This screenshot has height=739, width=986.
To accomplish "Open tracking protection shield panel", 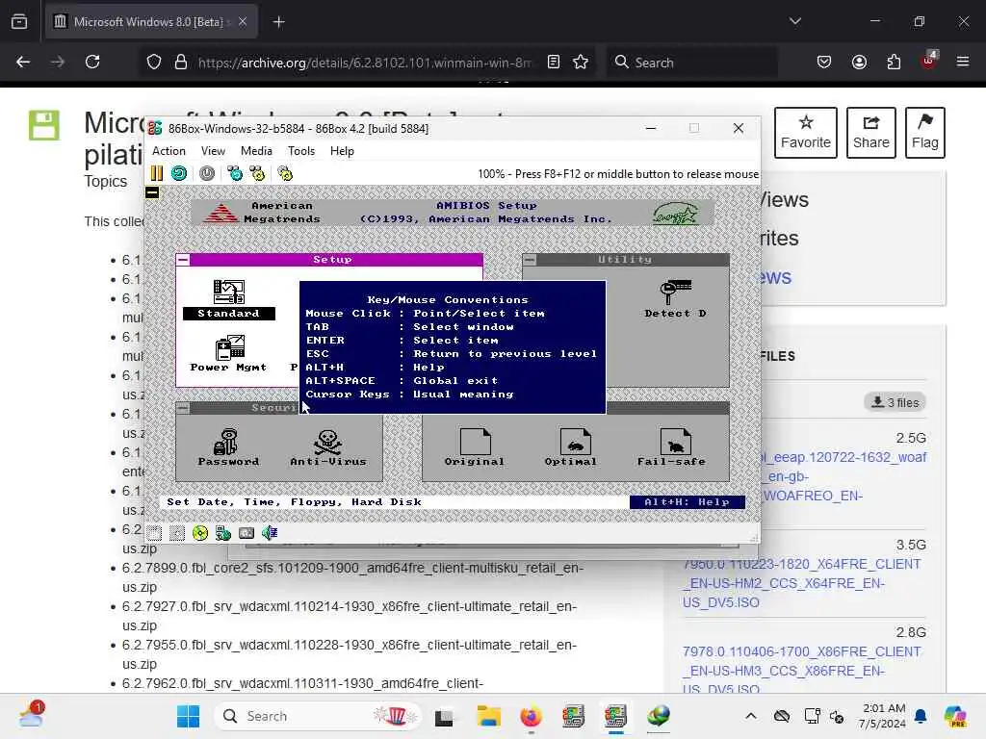I will pos(154,63).
